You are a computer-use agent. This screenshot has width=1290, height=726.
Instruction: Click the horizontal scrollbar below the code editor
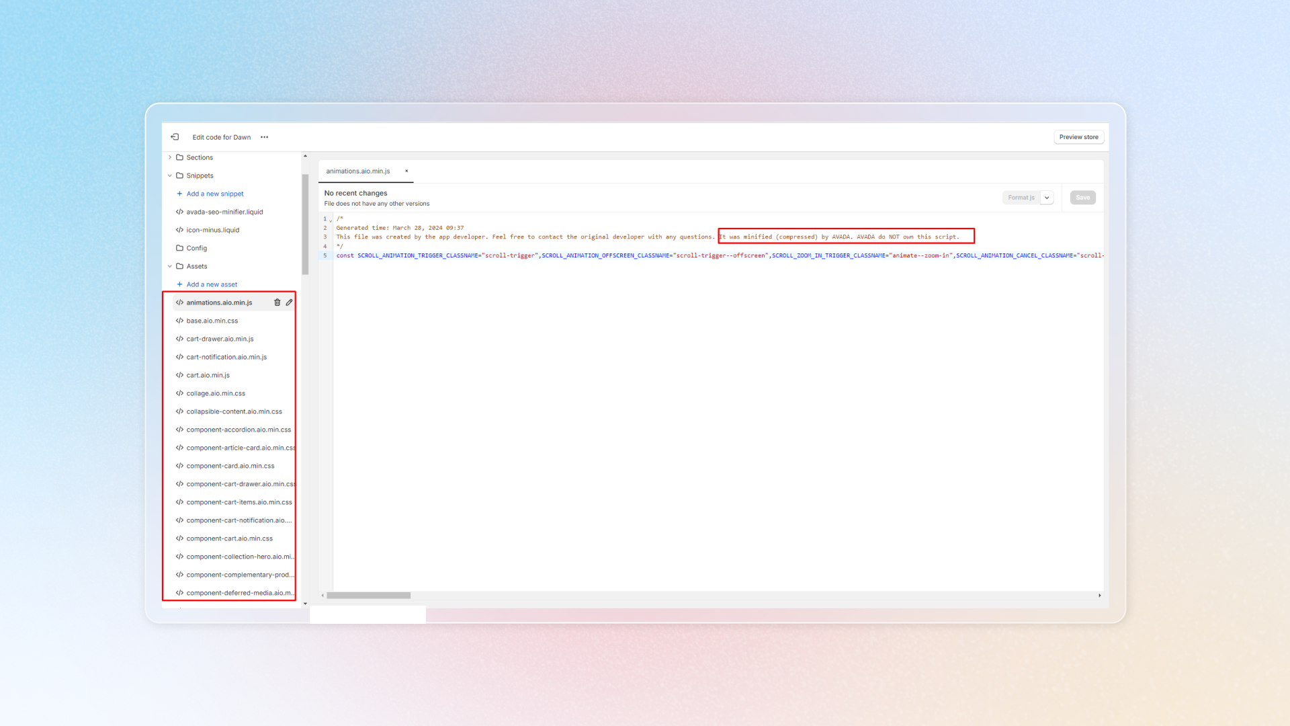369,595
